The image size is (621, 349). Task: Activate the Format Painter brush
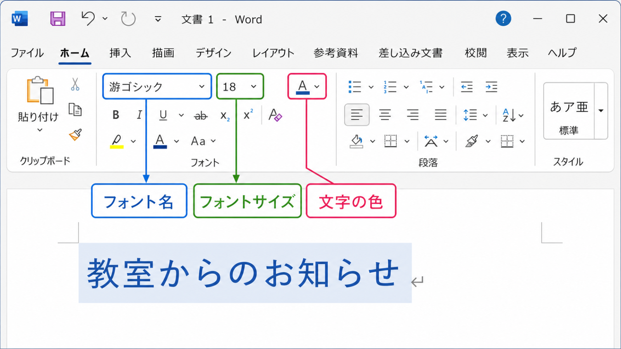click(75, 135)
